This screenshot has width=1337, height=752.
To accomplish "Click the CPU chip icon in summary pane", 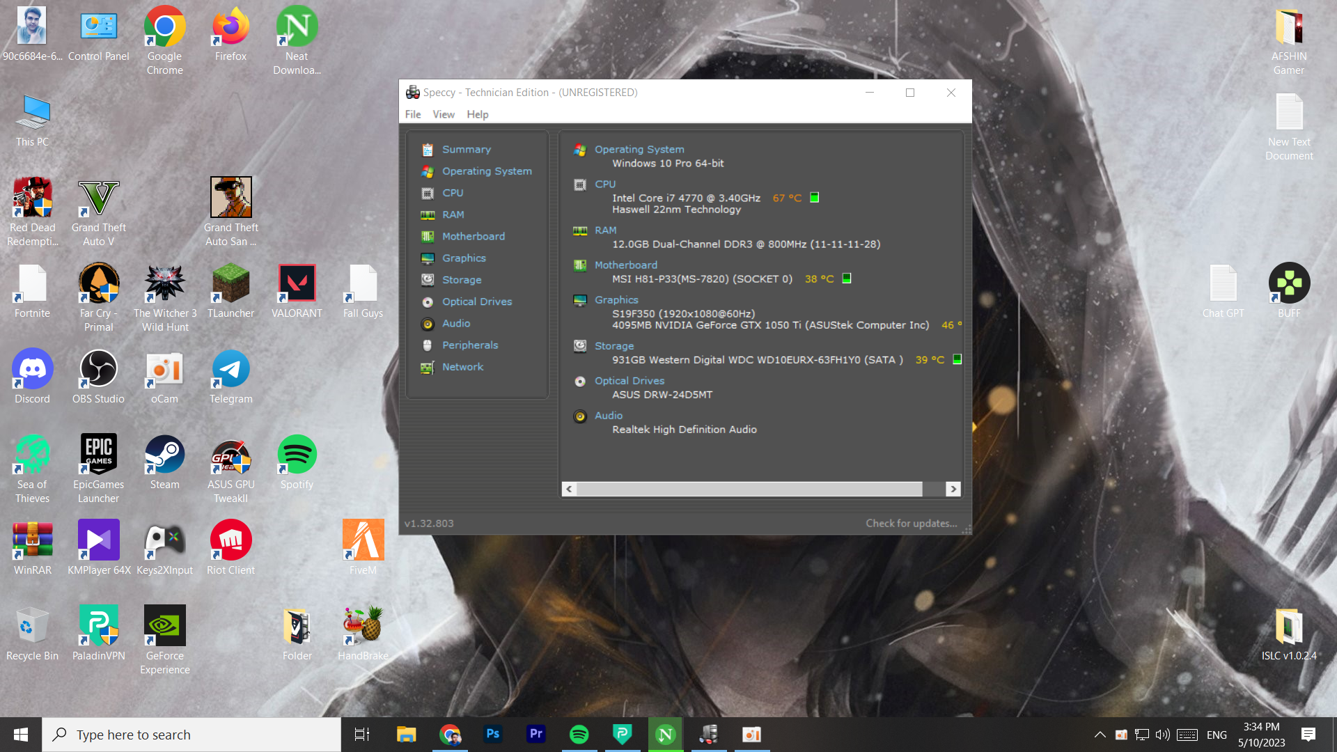I will 579,185.
